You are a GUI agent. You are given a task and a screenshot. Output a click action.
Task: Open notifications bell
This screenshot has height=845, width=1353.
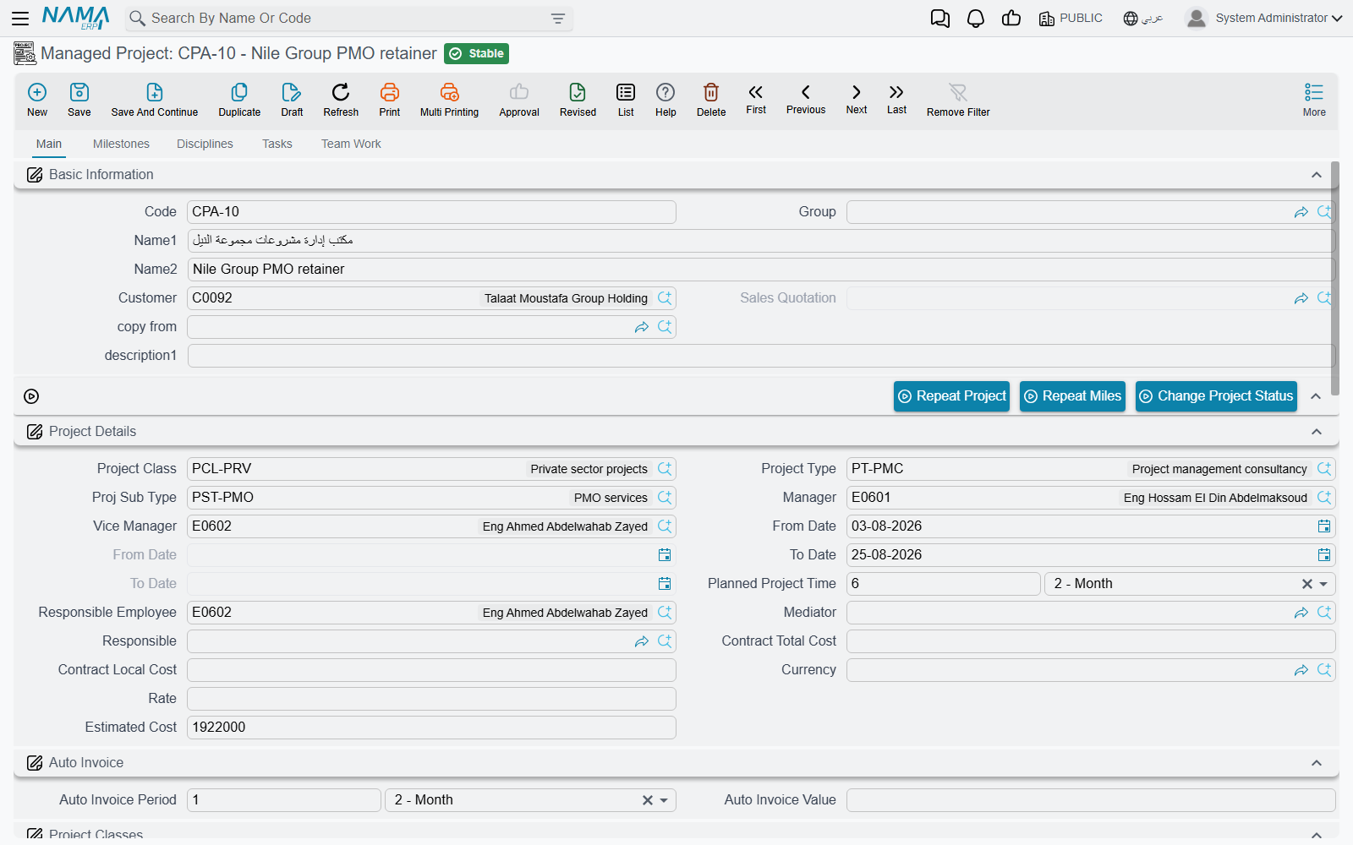point(976,18)
